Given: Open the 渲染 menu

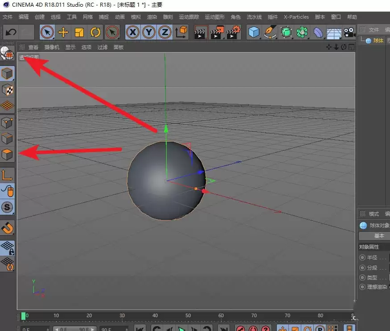Looking at the screenshot, I should (152, 17).
